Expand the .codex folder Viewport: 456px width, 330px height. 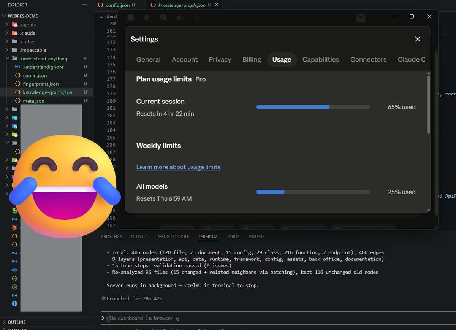(x=7, y=41)
